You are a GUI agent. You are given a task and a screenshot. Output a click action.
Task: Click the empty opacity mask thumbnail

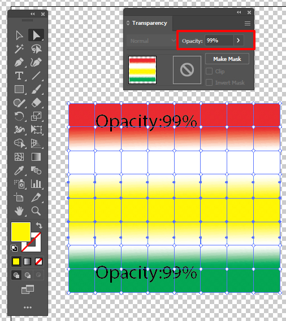tap(187, 70)
